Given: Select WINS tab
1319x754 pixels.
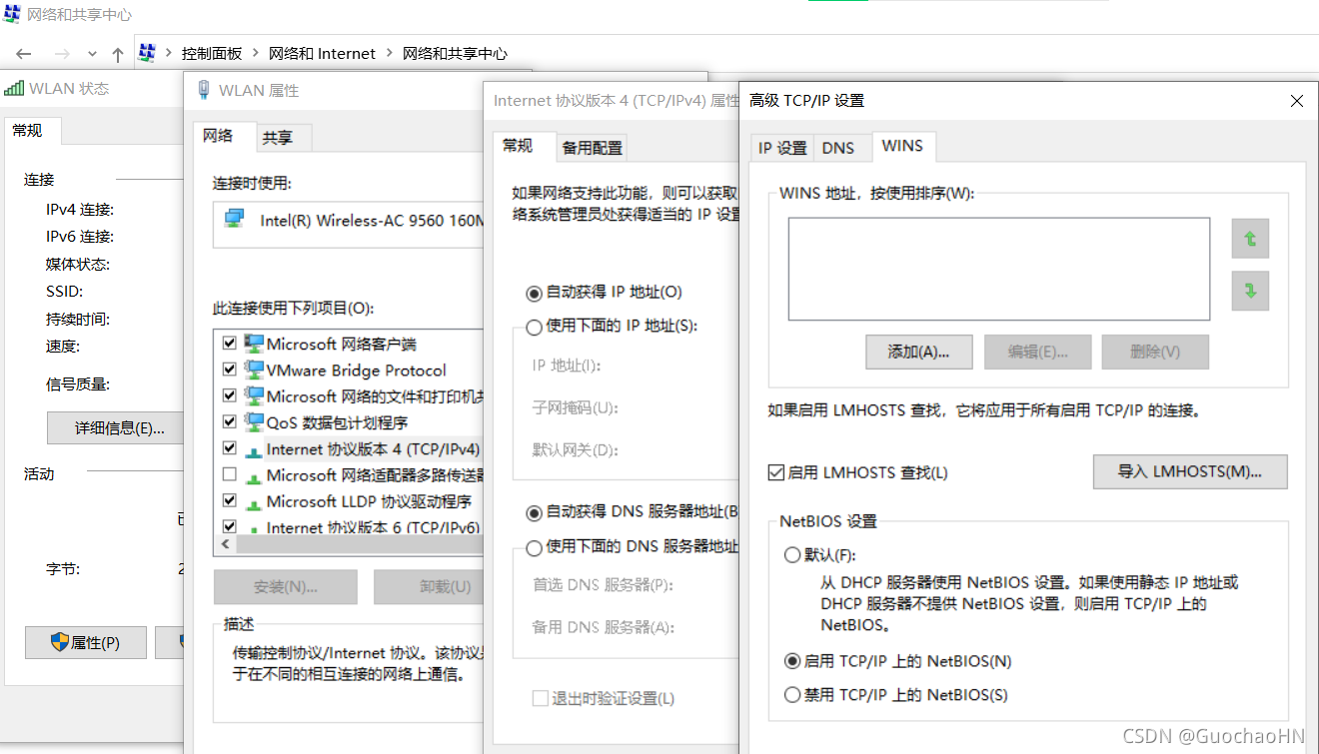Looking at the screenshot, I should tap(902, 146).
